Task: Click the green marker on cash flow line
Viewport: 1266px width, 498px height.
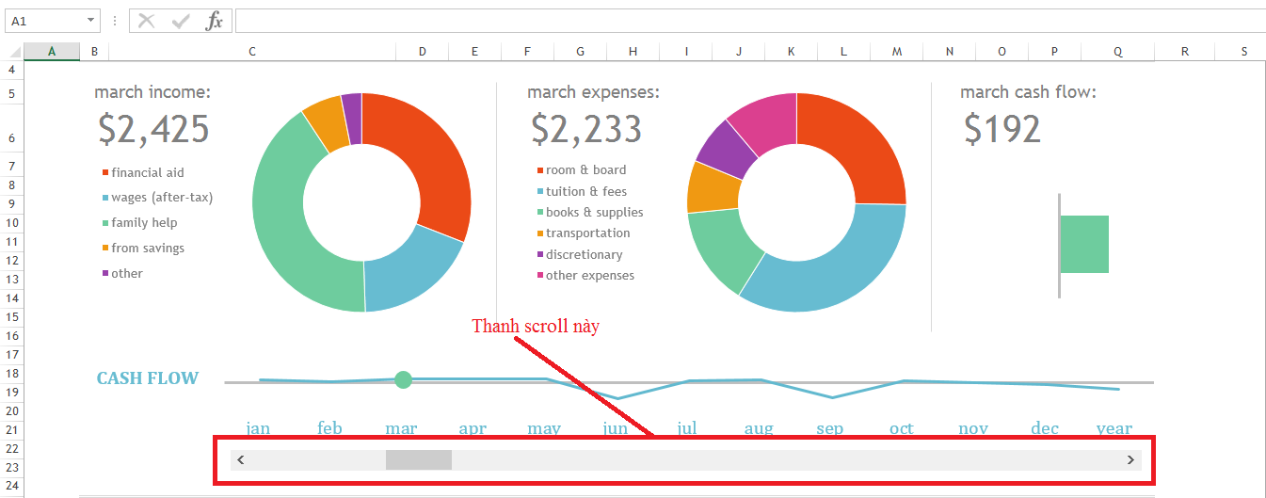Action: (403, 379)
